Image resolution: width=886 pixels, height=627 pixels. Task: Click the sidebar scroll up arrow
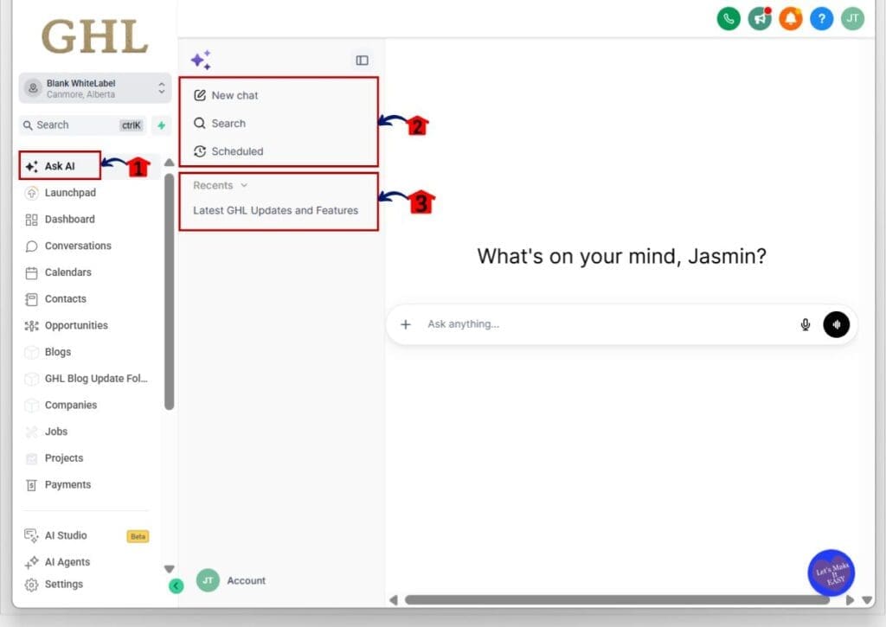[169, 163]
